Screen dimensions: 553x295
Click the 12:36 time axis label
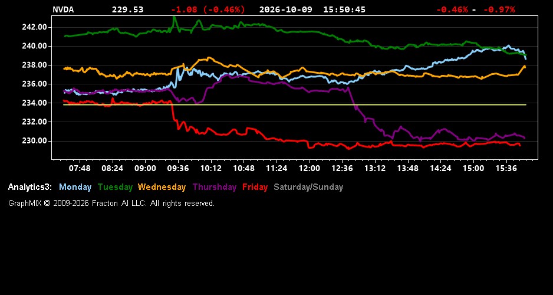[x=342, y=169]
